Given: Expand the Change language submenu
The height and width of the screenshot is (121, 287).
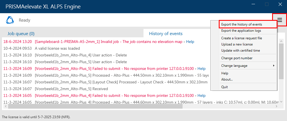Looking at the screenshot, I should pos(248,65).
